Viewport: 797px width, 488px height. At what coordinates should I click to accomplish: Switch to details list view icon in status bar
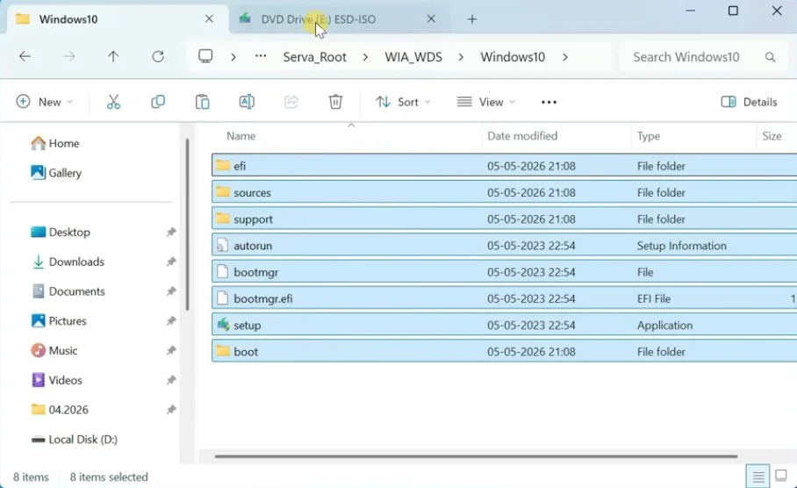tap(758, 477)
